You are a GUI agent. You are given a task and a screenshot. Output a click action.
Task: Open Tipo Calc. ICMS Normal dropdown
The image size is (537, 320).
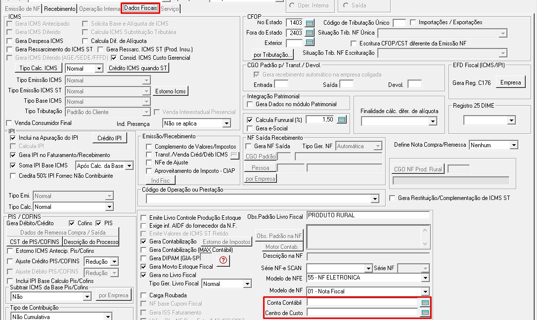[98, 68]
